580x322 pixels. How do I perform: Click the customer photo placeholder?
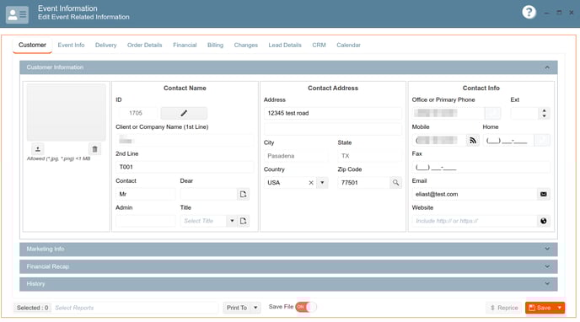(67, 112)
